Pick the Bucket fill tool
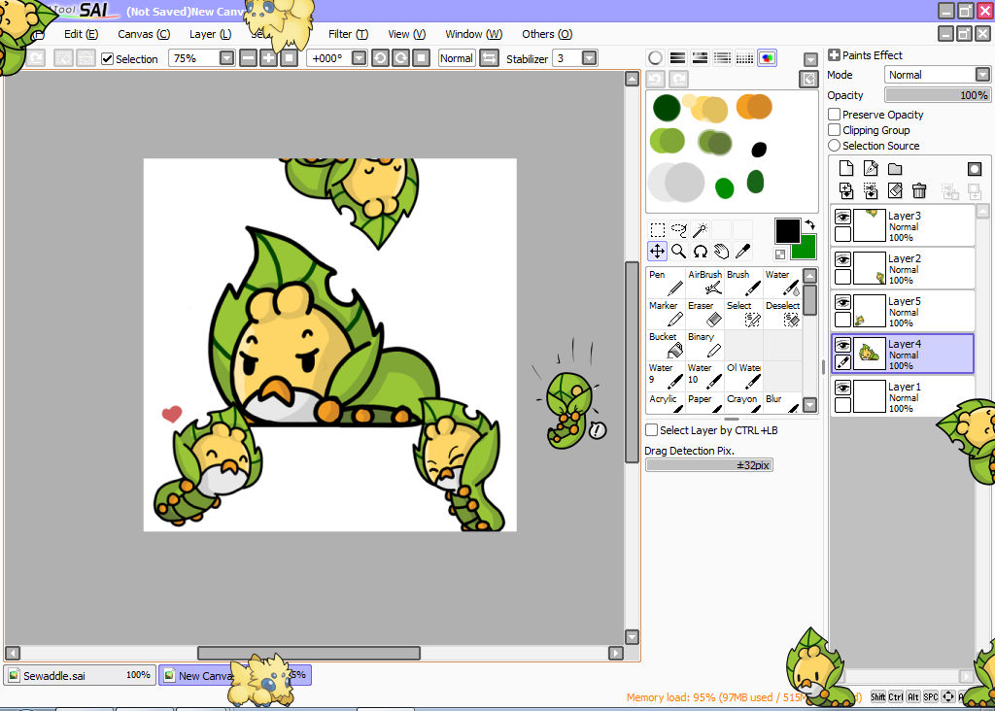The height and width of the screenshot is (711, 995). point(664,342)
